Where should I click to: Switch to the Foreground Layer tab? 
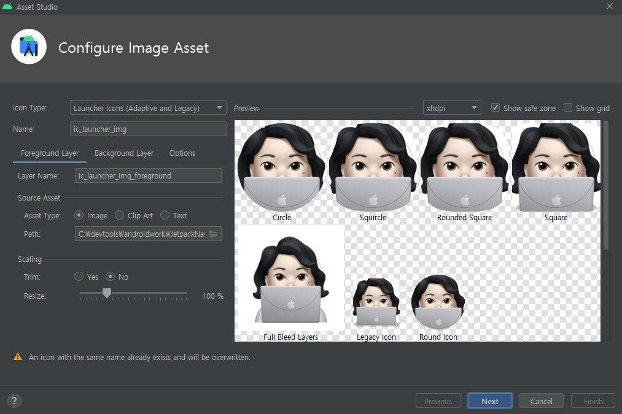pos(50,153)
